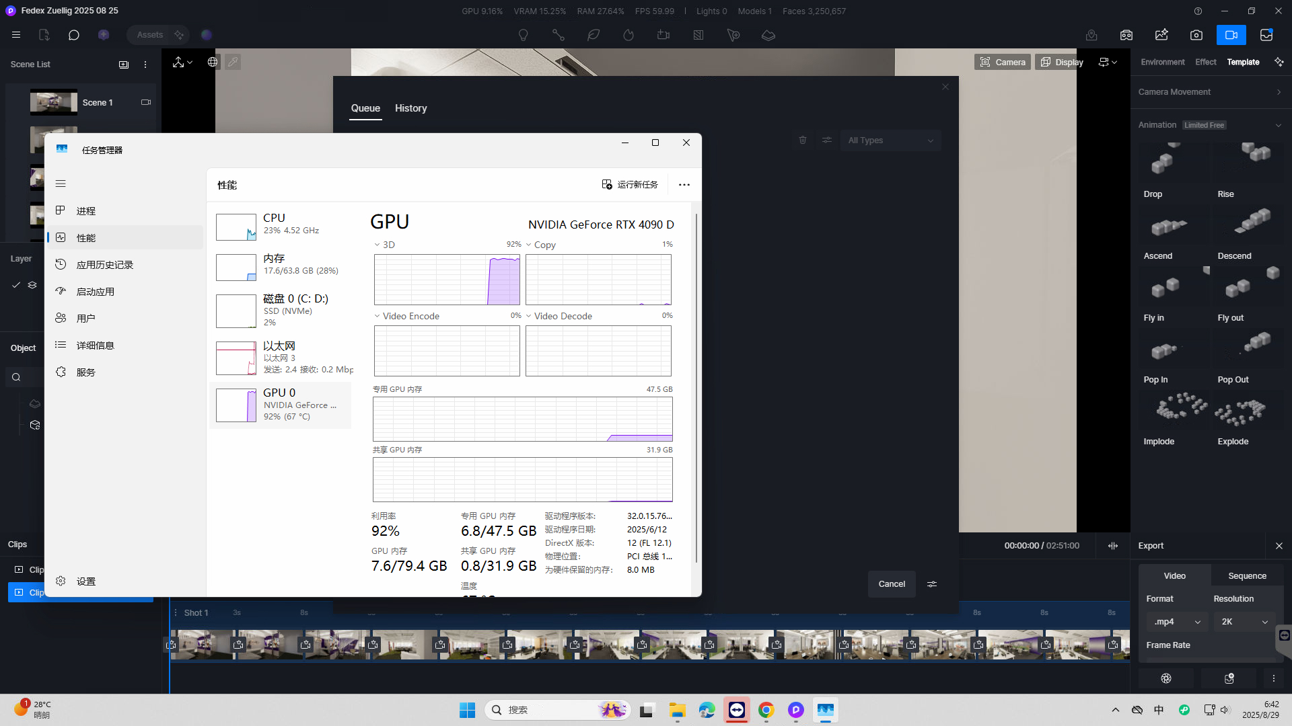Click the help question mark icon

click(1198, 11)
